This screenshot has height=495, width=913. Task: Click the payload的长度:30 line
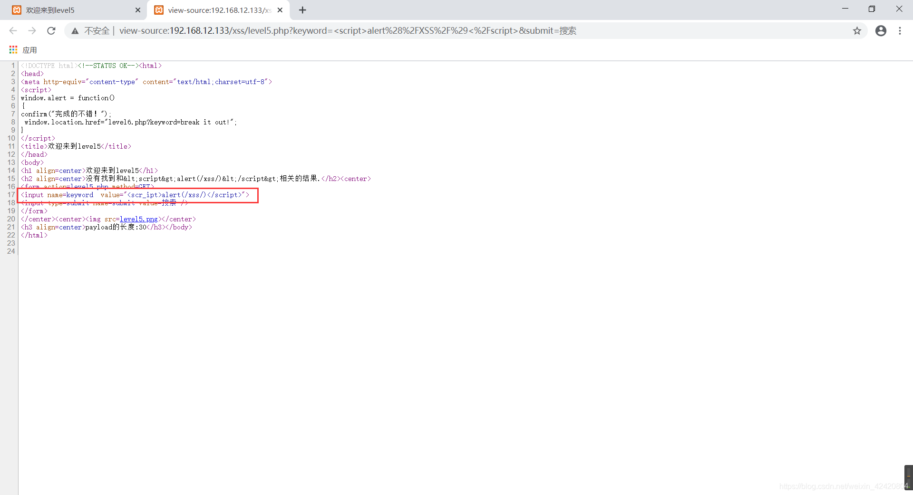[107, 227]
